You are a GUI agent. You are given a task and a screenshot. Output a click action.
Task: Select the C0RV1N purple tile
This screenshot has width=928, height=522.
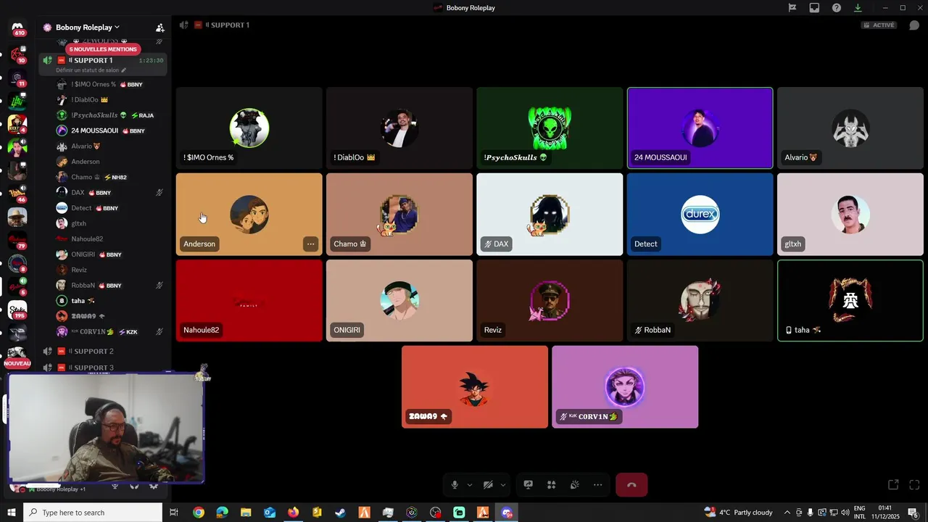pyautogui.click(x=625, y=387)
